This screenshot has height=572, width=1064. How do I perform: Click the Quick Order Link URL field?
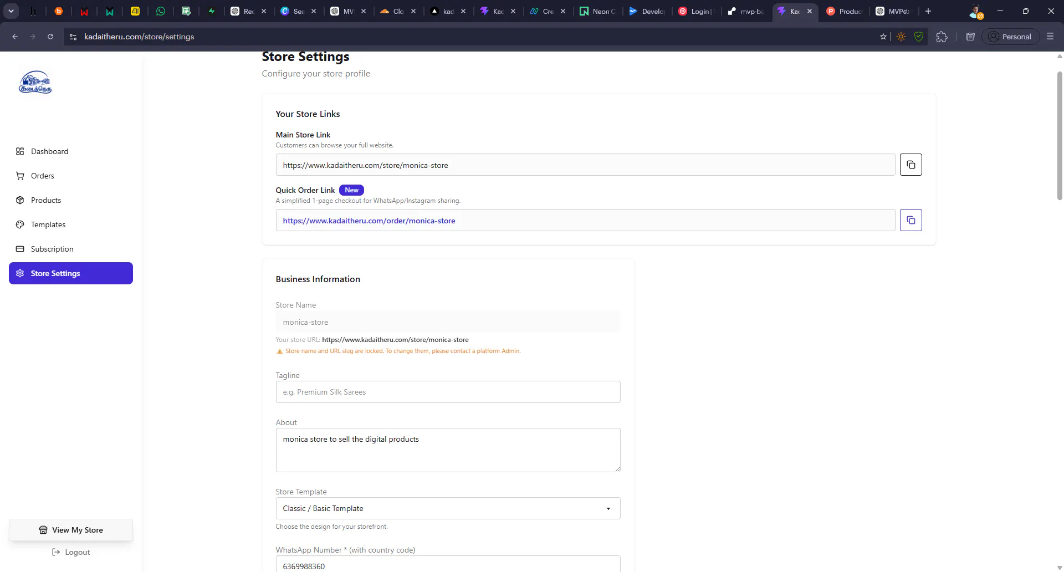(x=585, y=220)
